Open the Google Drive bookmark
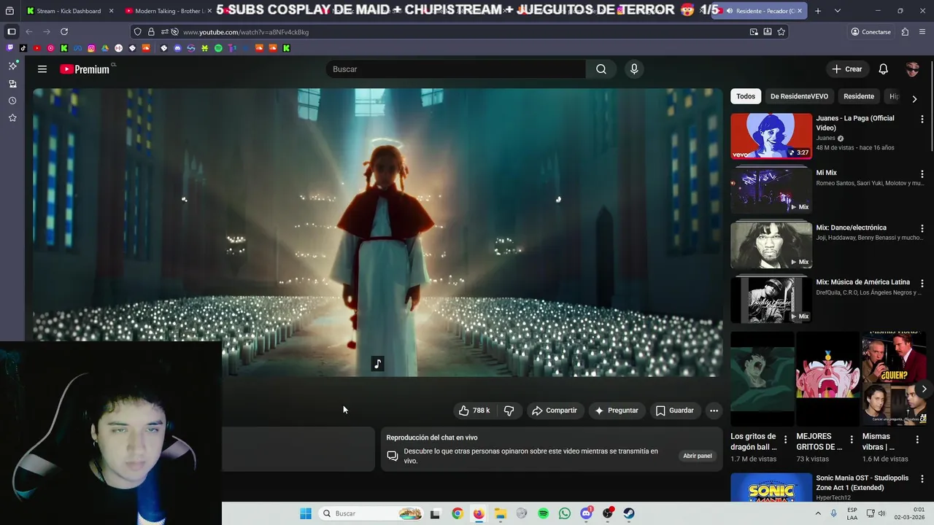This screenshot has width=934, height=525. 105,48
